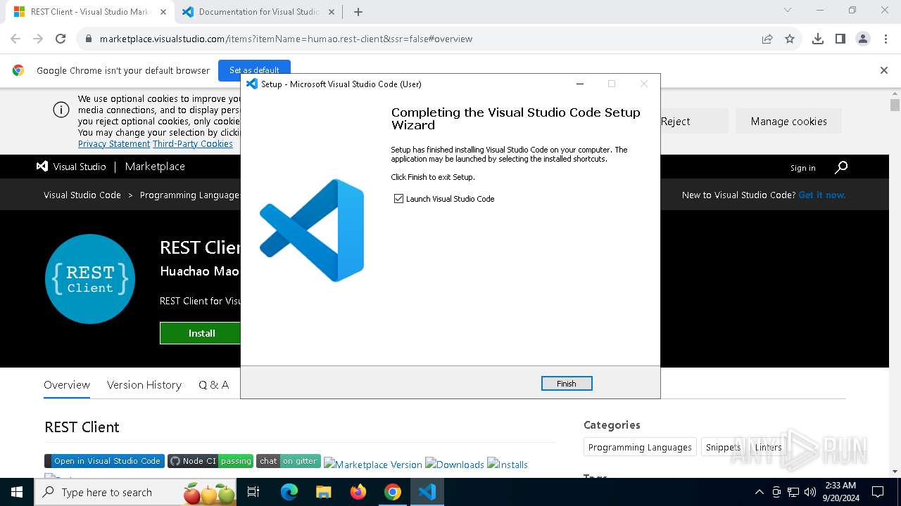This screenshot has height=506, width=901.
Task: Open the Windows Start menu
Action: coord(17,492)
